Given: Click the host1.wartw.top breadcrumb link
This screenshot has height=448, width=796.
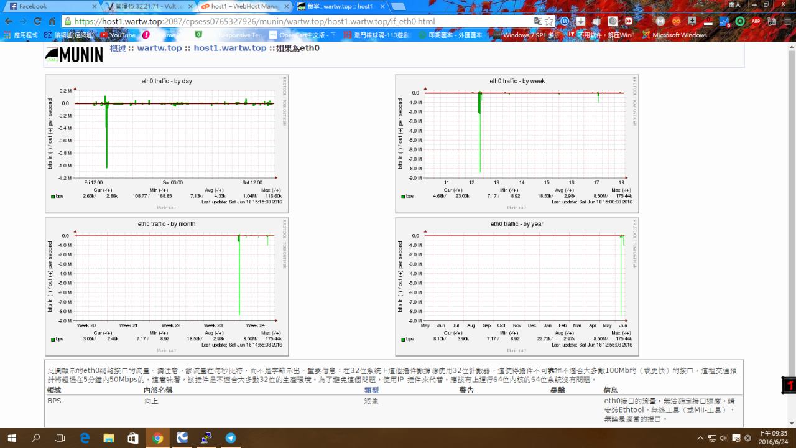Looking at the screenshot, I should coord(229,48).
